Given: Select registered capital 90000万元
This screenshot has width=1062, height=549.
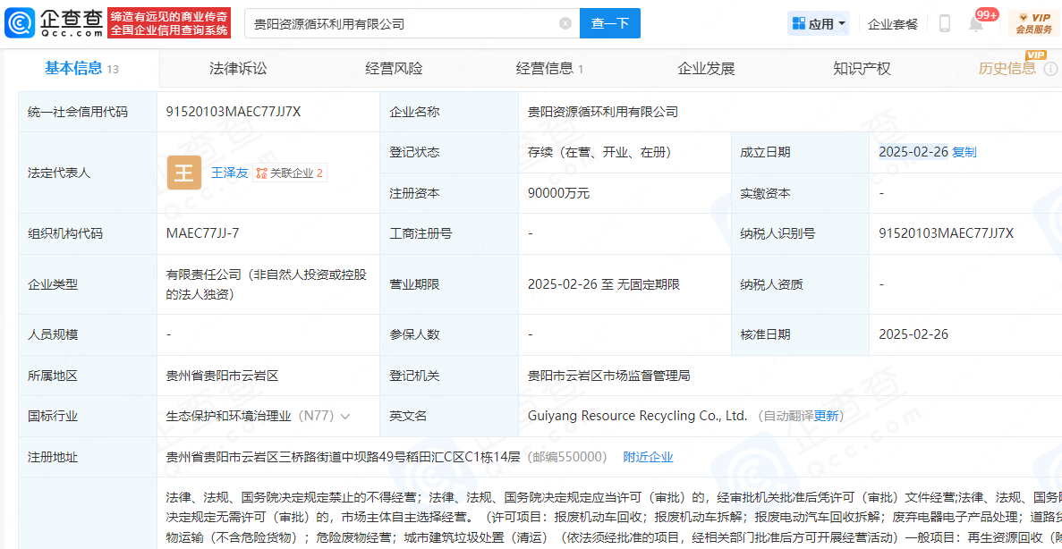Looking at the screenshot, I should coord(559,193).
